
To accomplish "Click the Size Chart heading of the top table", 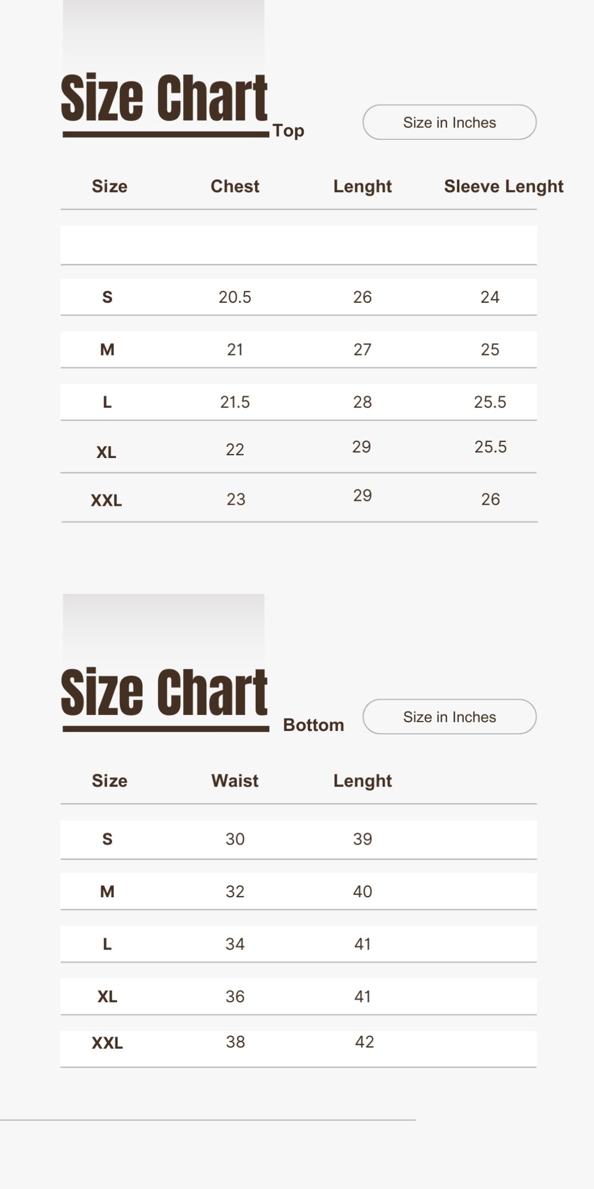I will [164, 98].
